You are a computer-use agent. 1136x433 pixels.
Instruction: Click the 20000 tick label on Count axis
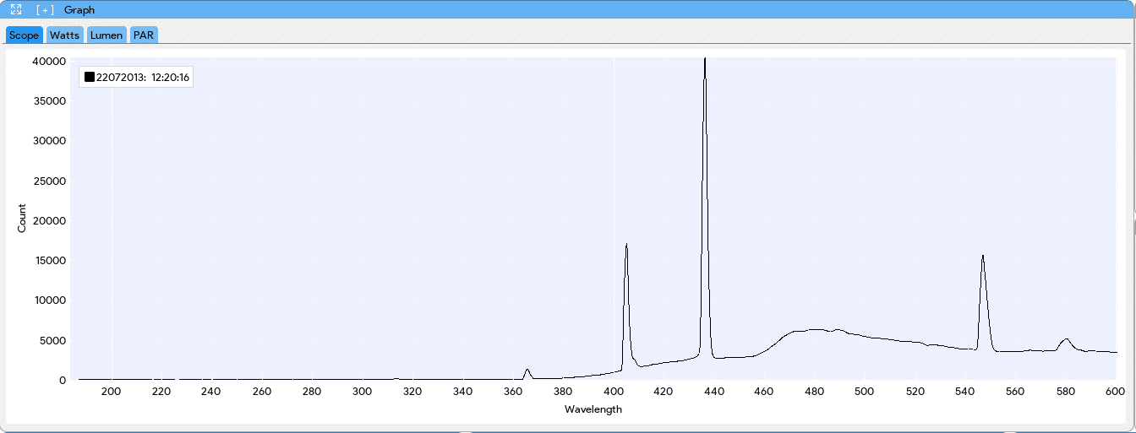click(49, 220)
